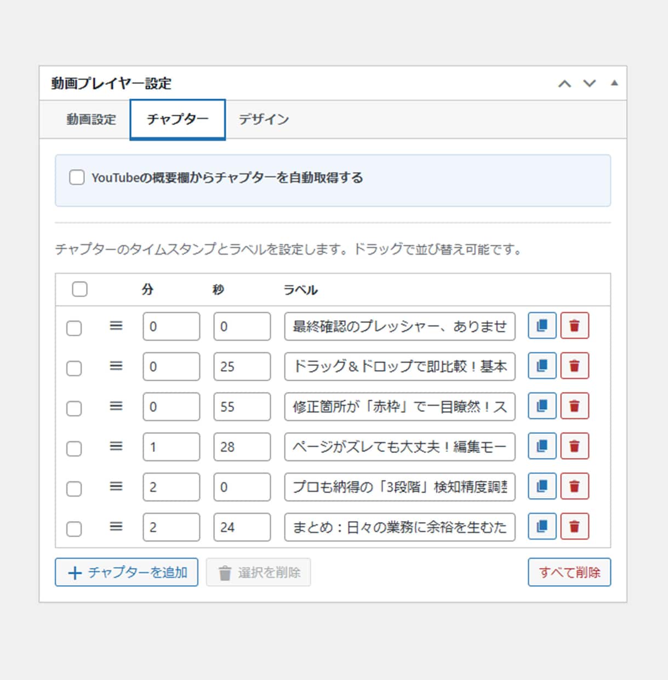Click drag handle of まとめ chapter row
Viewport: 668px width, 680px height.
[x=116, y=526]
